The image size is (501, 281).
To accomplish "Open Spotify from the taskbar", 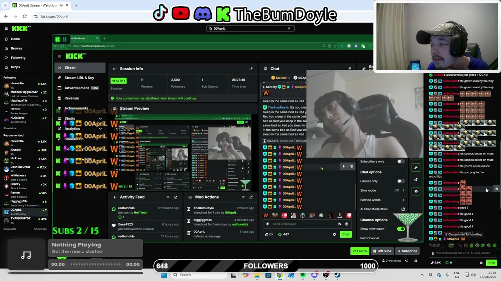I will click(303, 275).
